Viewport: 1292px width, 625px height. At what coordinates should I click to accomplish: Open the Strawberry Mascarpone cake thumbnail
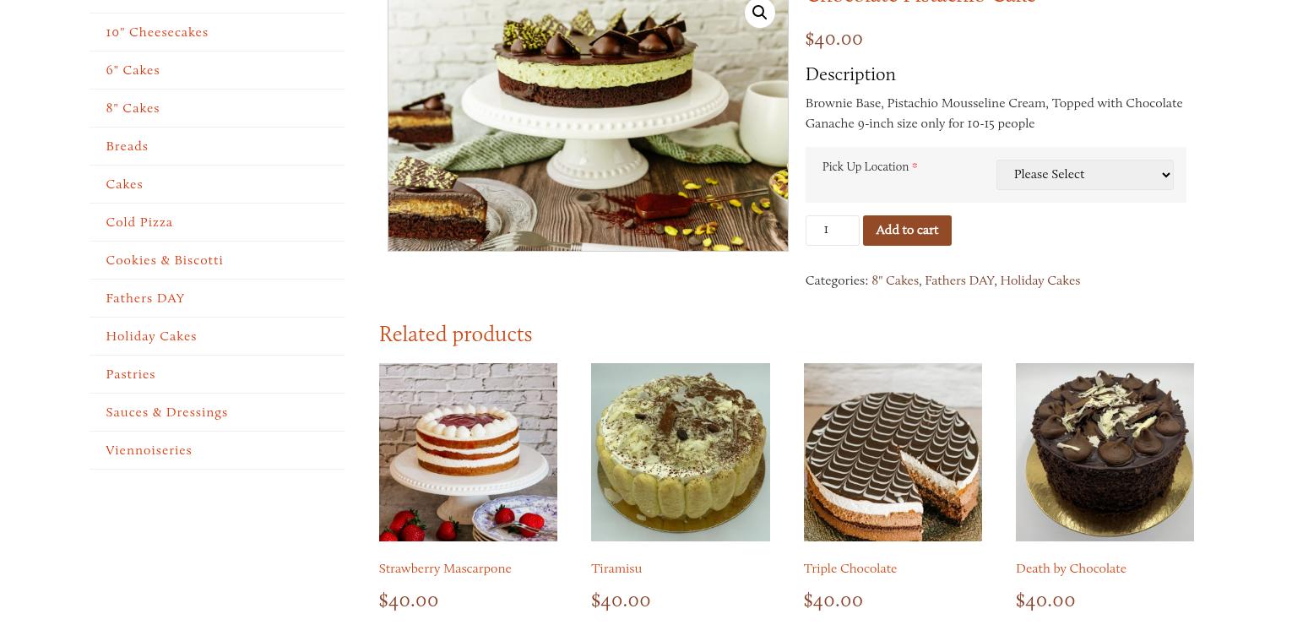click(468, 452)
